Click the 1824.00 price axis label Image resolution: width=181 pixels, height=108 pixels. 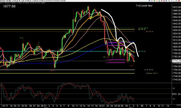pyautogui.click(x=176, y=34)
